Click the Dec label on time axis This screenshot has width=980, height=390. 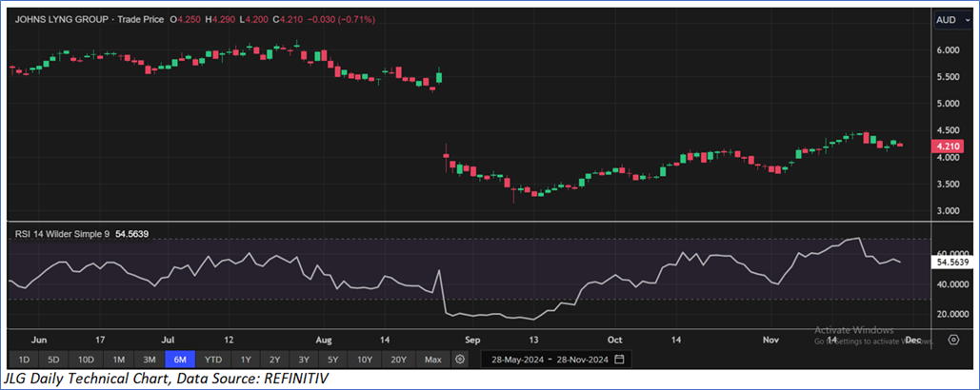point(912,341)
